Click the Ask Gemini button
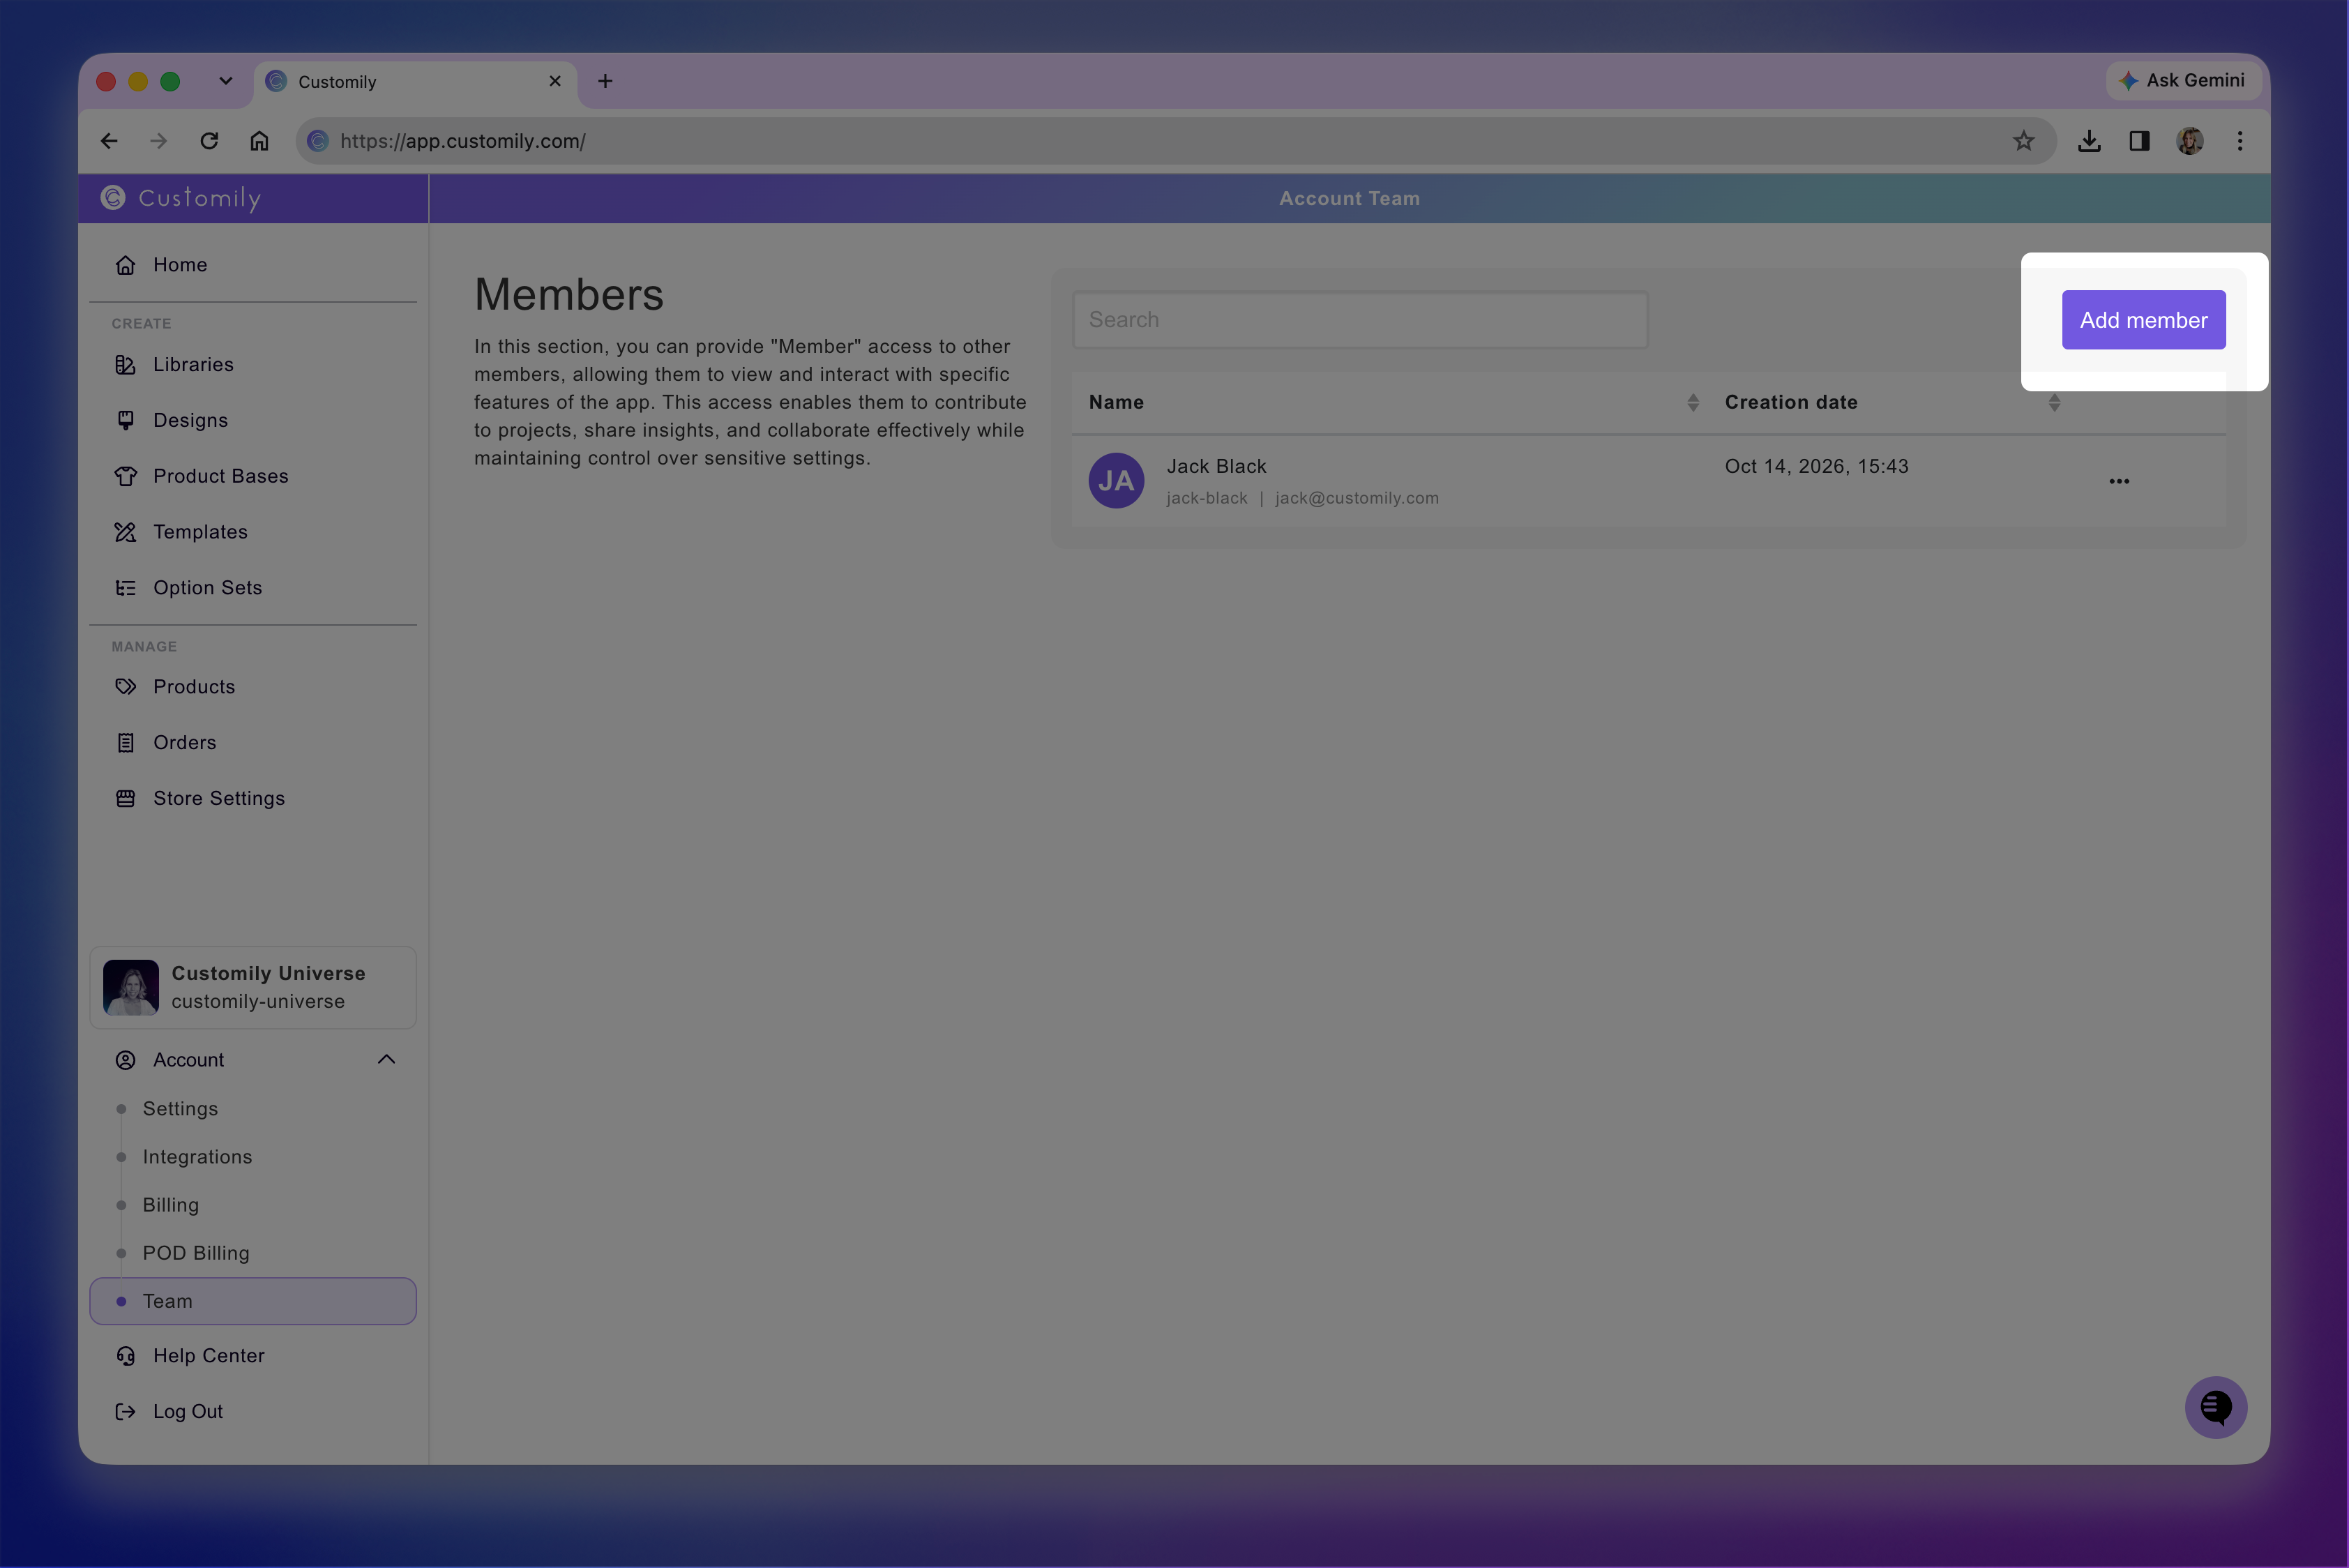This screenshot has width=2349, height=1568. point(2183,80)
